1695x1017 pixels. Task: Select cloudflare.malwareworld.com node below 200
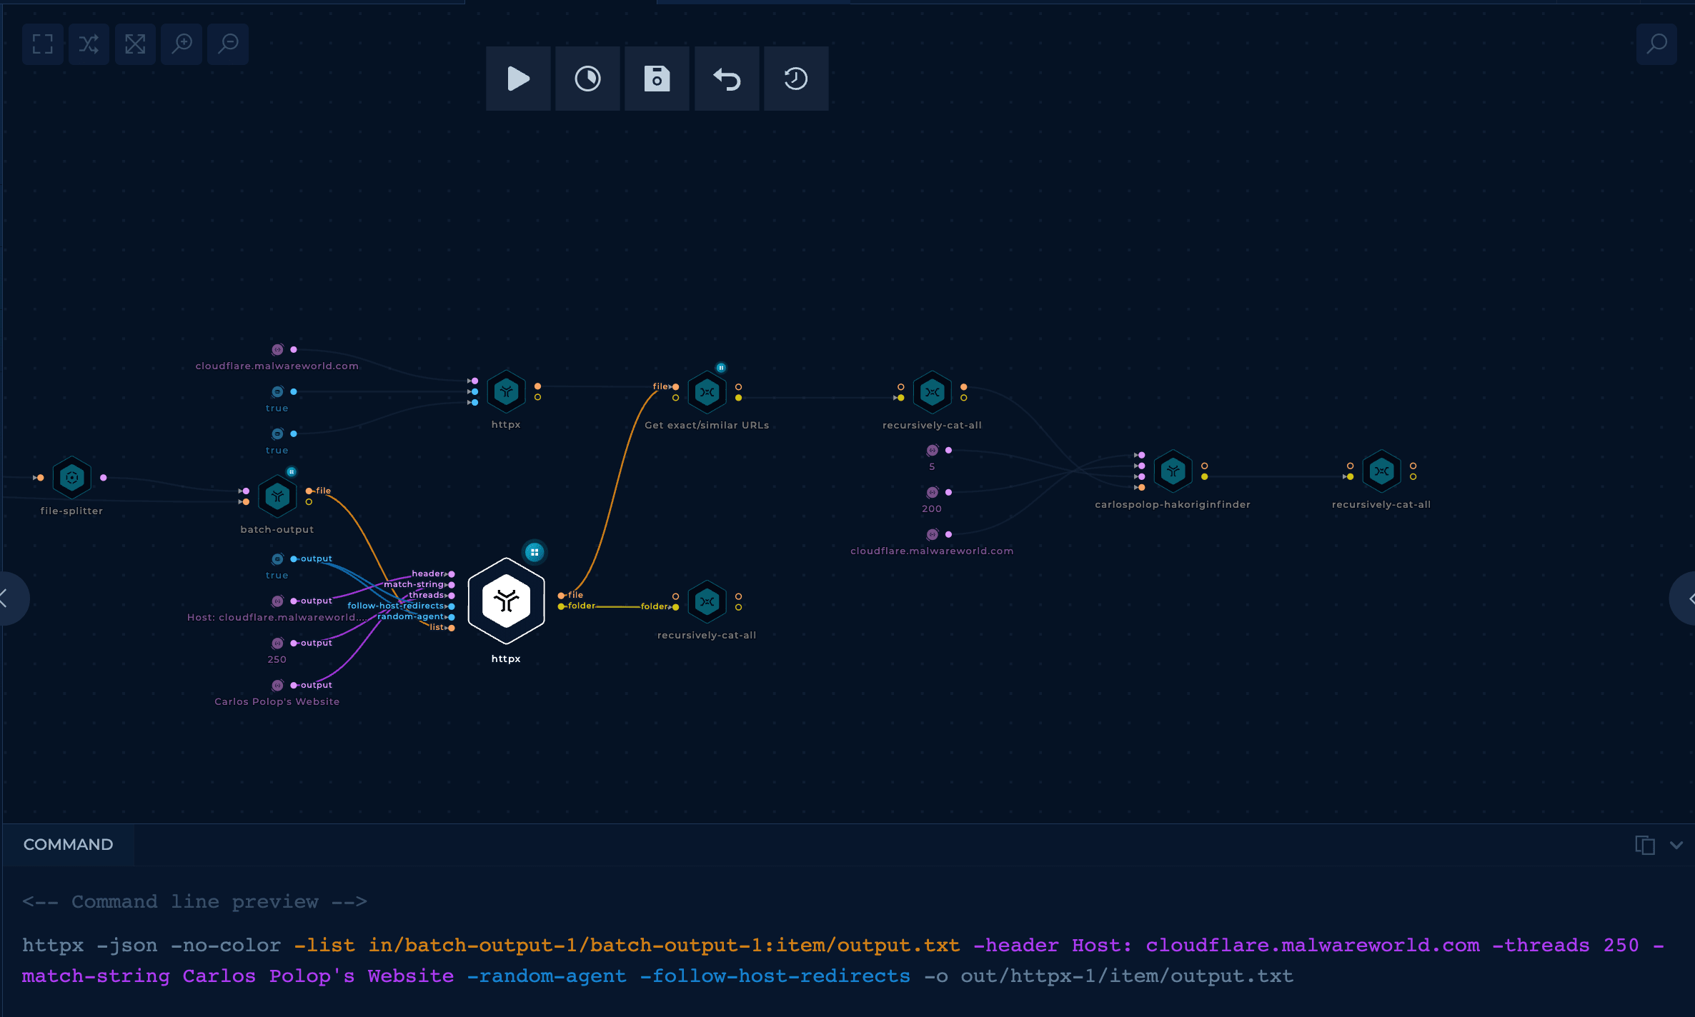tap(933, 535)
